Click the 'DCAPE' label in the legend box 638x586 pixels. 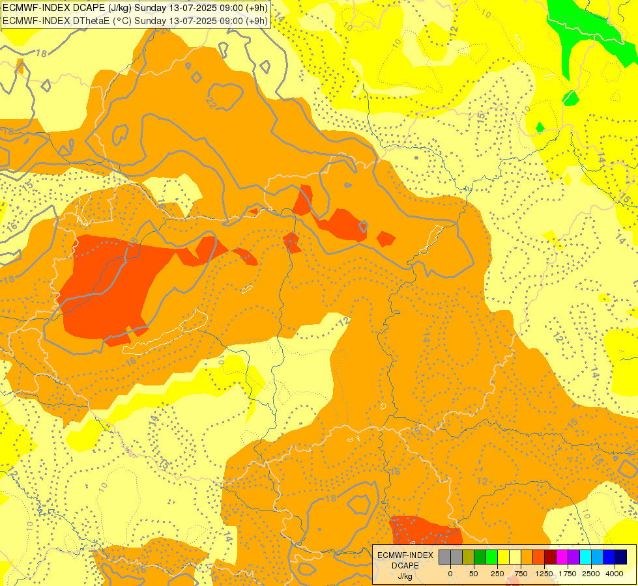point(405,566)
